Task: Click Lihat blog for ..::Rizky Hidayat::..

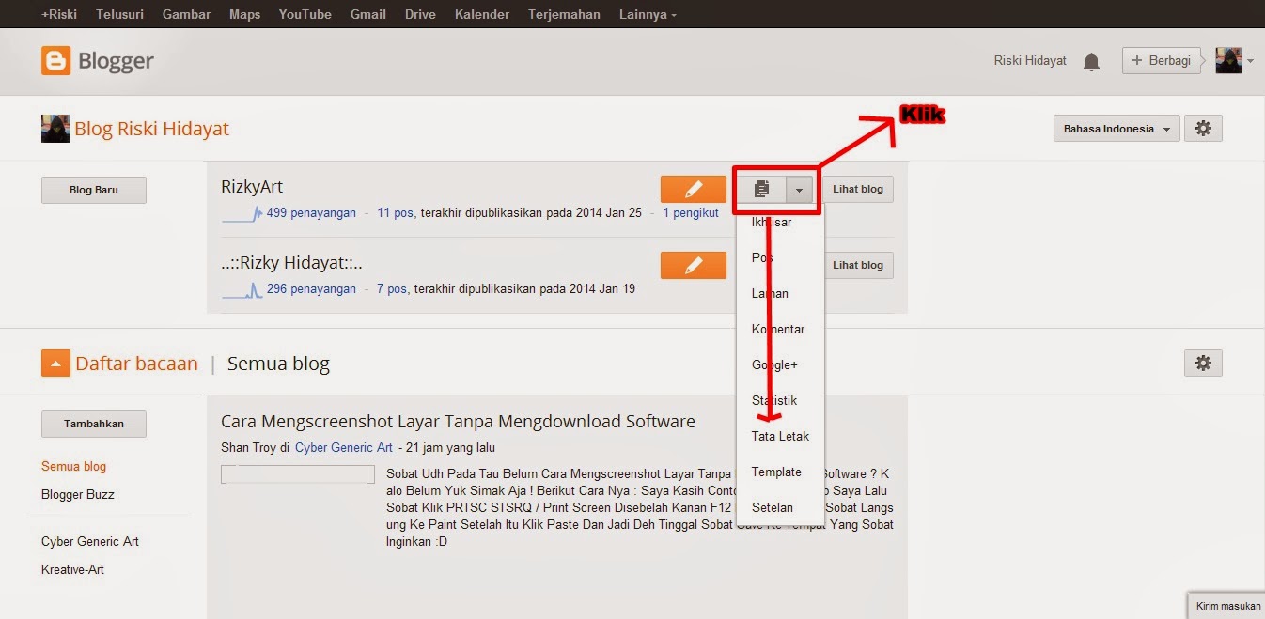Action: [x=858, y=265]
